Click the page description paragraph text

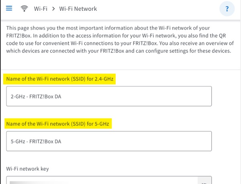[116, 40]
